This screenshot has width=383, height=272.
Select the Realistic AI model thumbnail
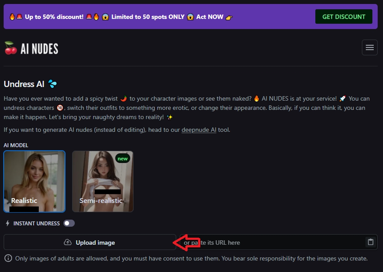(34, 181)
